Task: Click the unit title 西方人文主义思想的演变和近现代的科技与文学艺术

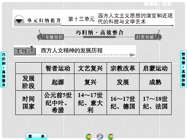Action: click(x=135, y=19)
